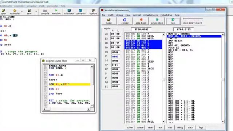Viewport: 233px width, 131px height.
Task: Click the source button at emulator bottom
Action: 140,127
